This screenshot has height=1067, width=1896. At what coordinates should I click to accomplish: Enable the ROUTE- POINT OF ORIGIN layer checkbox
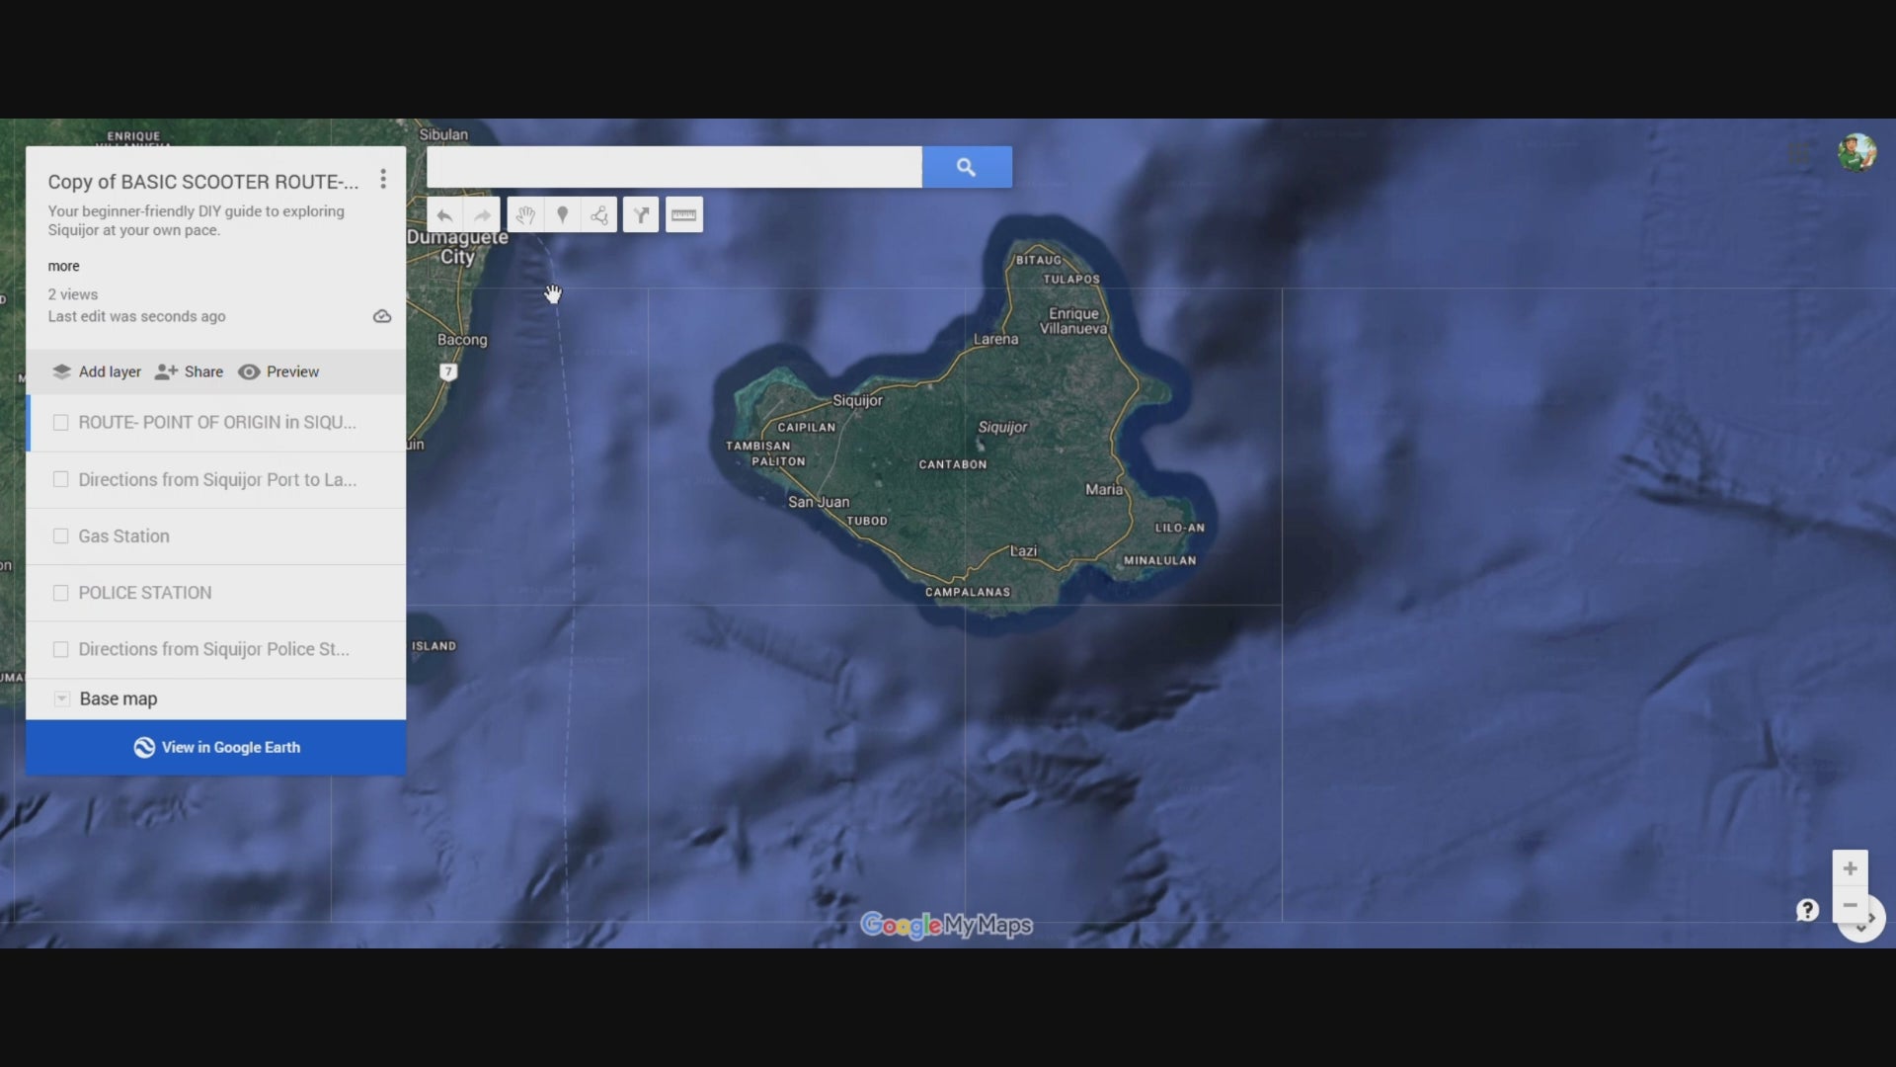point(60,423)
